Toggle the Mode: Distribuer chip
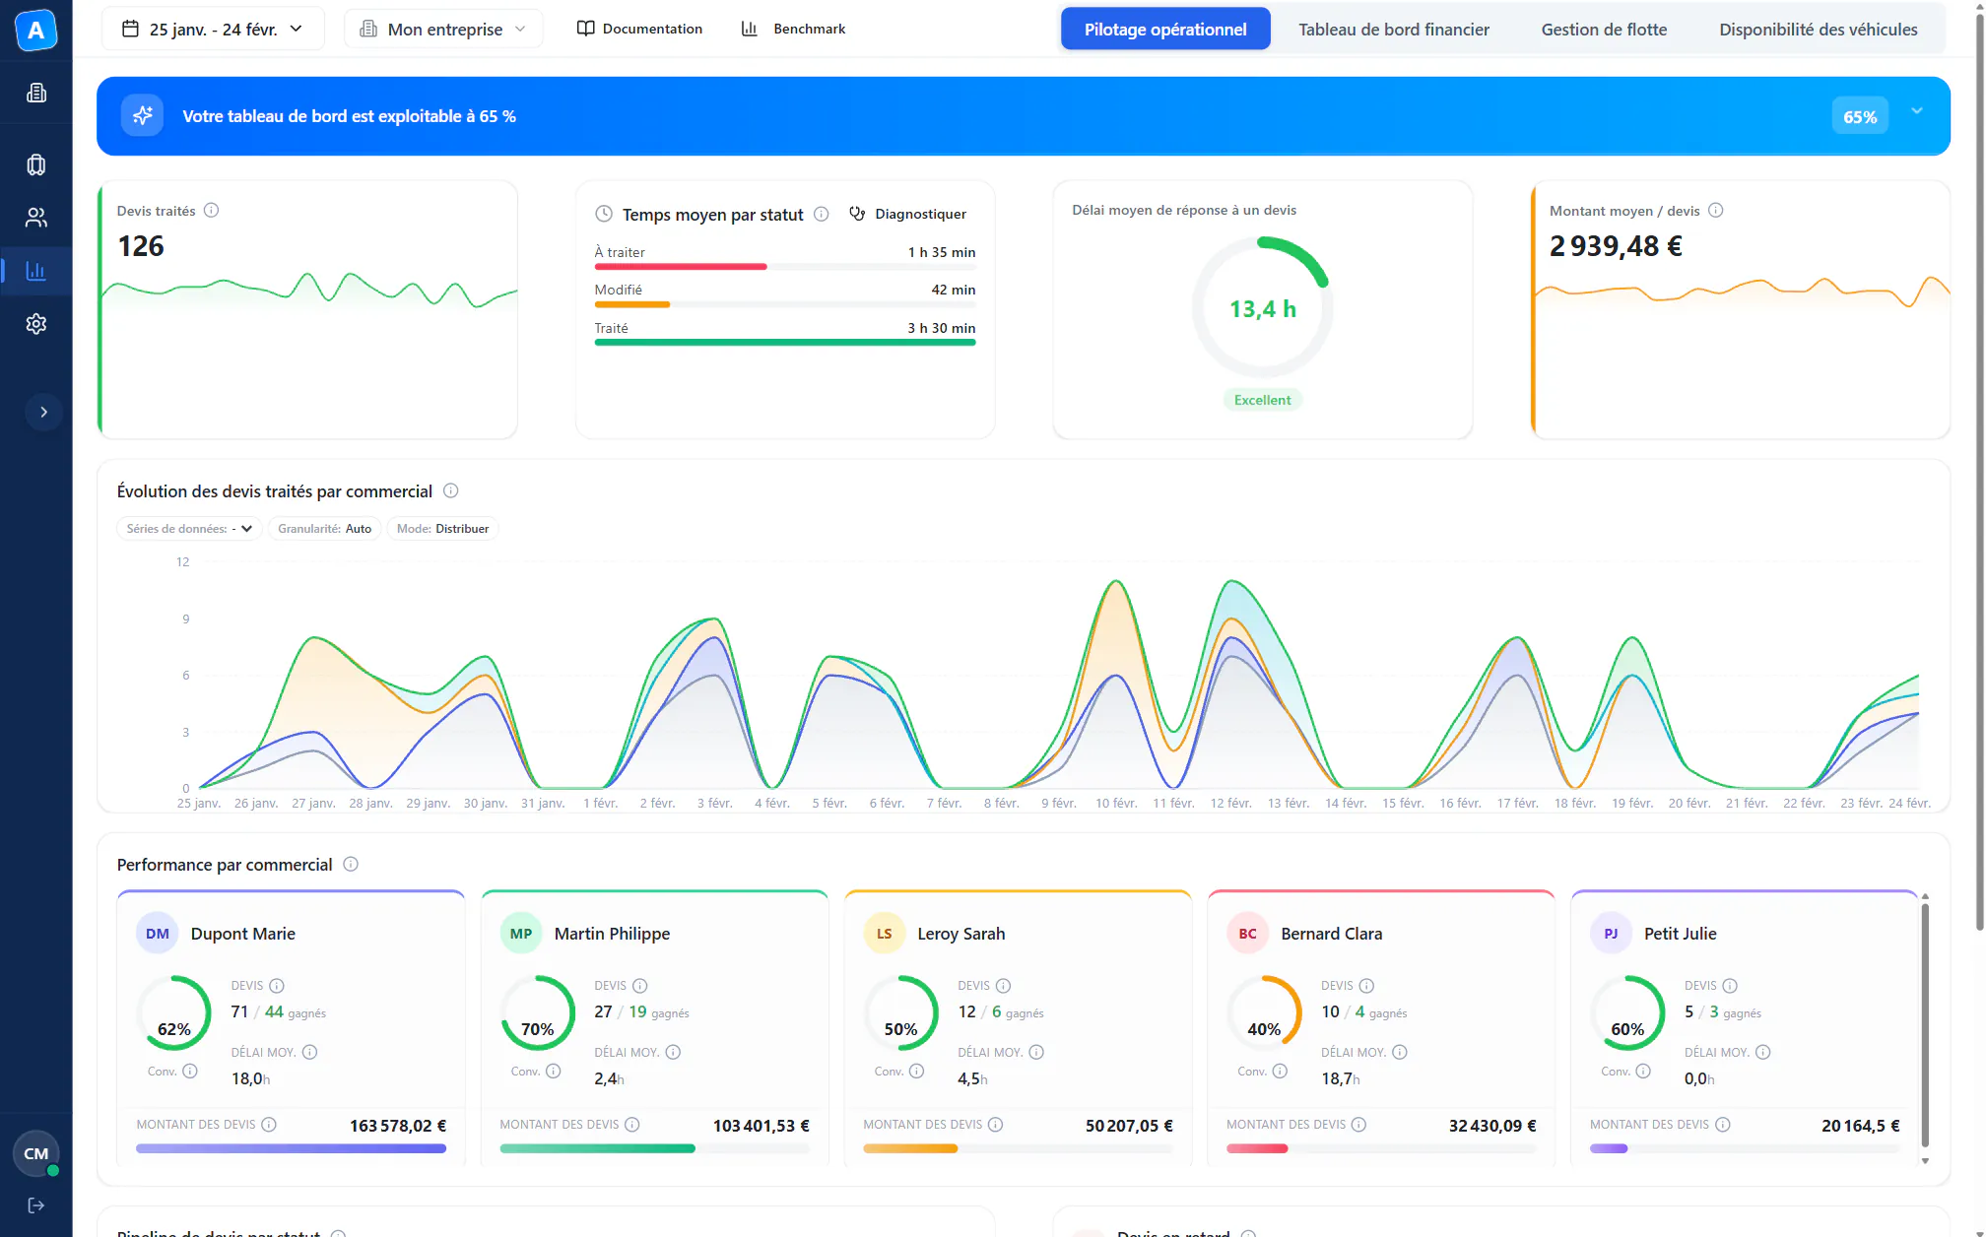Viewport: 1986px width, 1237px height. pyautogui.click(x=442, y=529)
